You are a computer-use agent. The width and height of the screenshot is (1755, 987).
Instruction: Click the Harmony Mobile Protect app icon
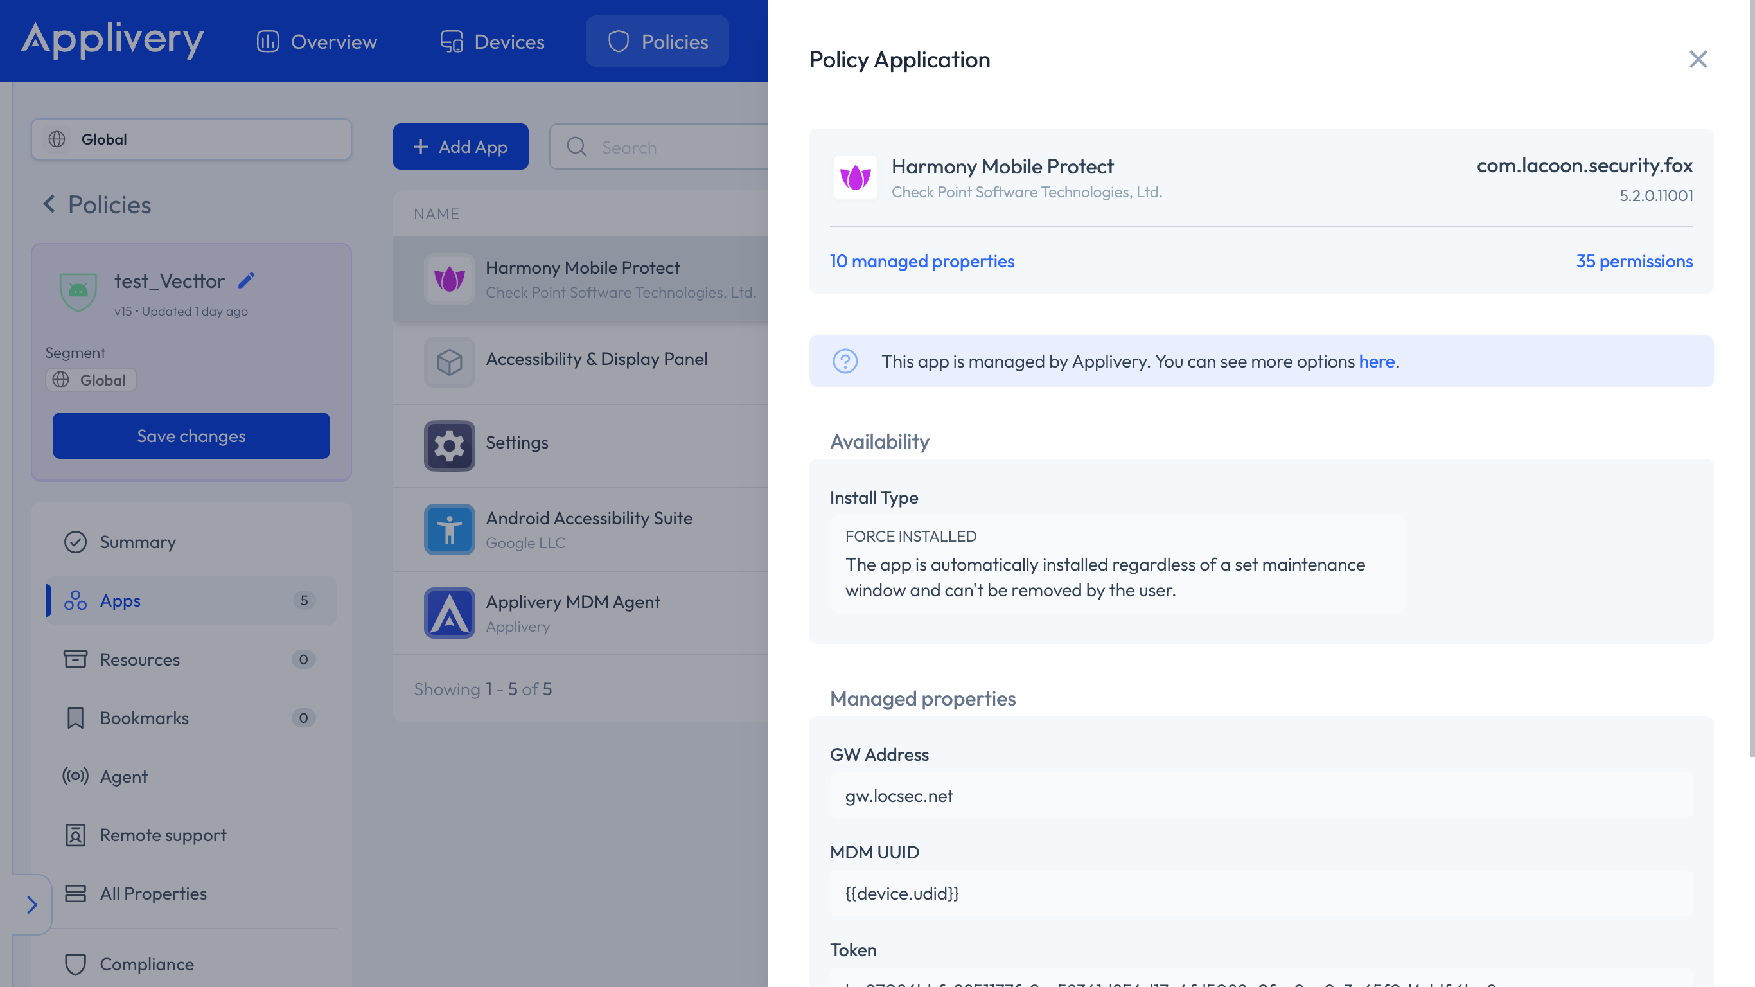pyautogui.click(x=449, y=279)
